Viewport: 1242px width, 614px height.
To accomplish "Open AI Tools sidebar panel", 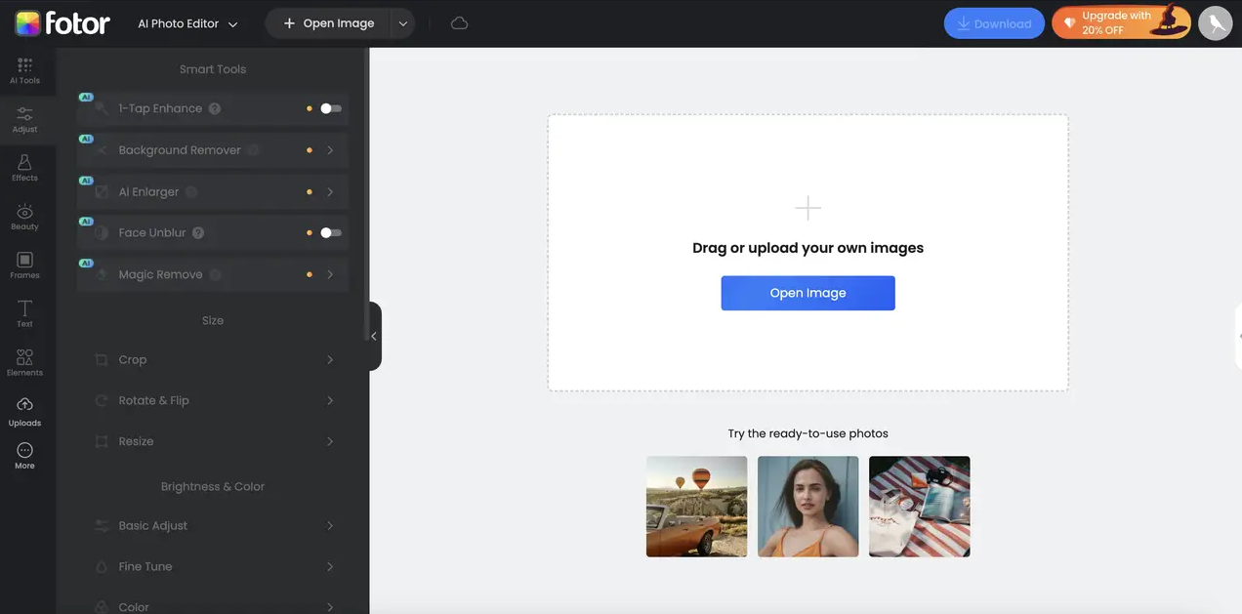I will (x=24, y=71).
